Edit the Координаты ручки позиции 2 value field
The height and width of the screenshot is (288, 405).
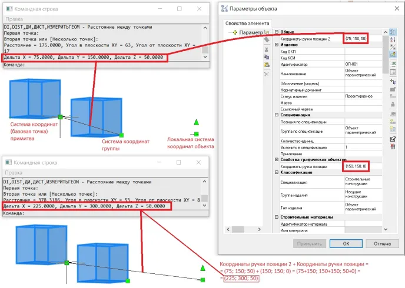[x=357, y=38]
